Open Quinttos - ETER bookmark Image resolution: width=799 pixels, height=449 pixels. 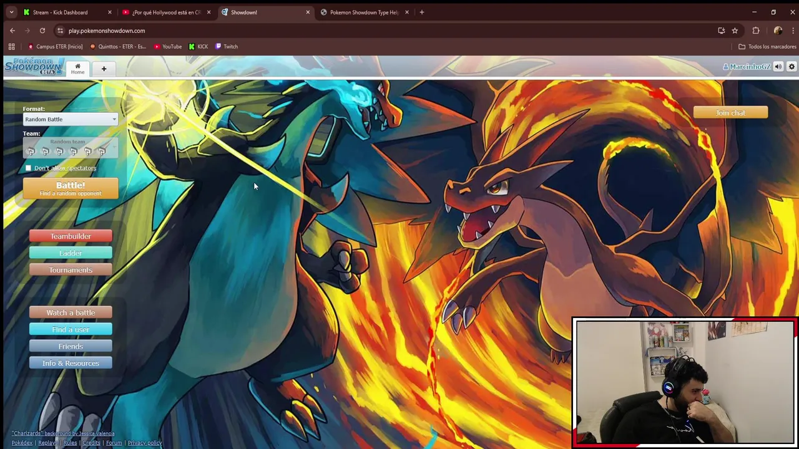point(117,46)
